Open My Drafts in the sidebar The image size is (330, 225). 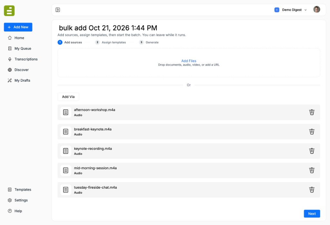pyautogui.click(x=22, y=80)
